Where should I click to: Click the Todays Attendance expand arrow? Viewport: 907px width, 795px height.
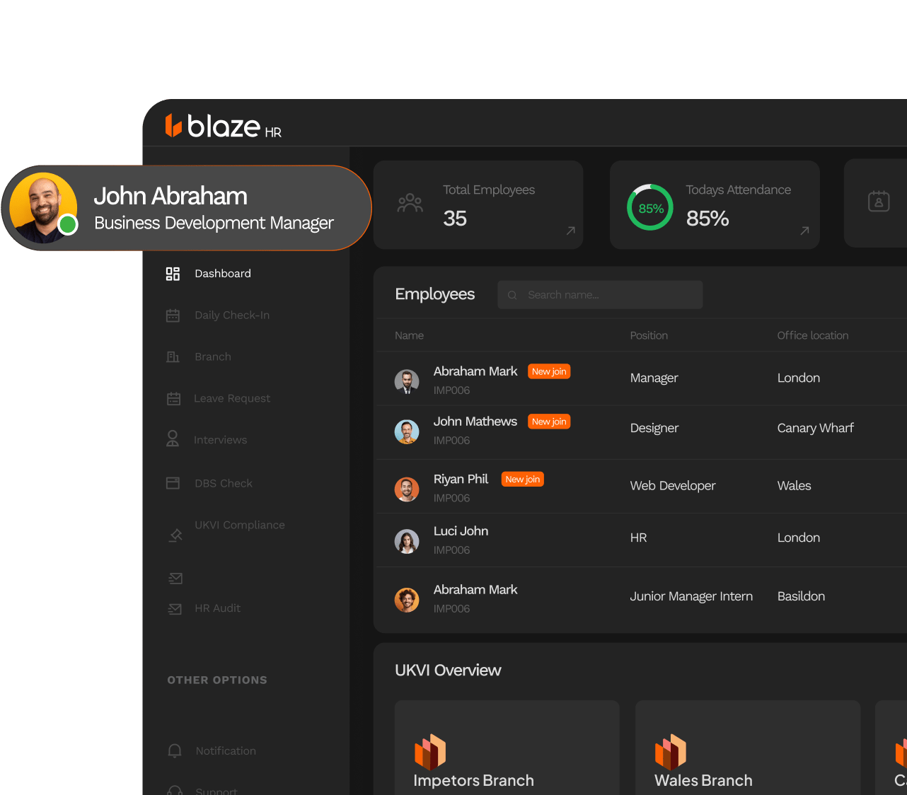click(804, 231)
